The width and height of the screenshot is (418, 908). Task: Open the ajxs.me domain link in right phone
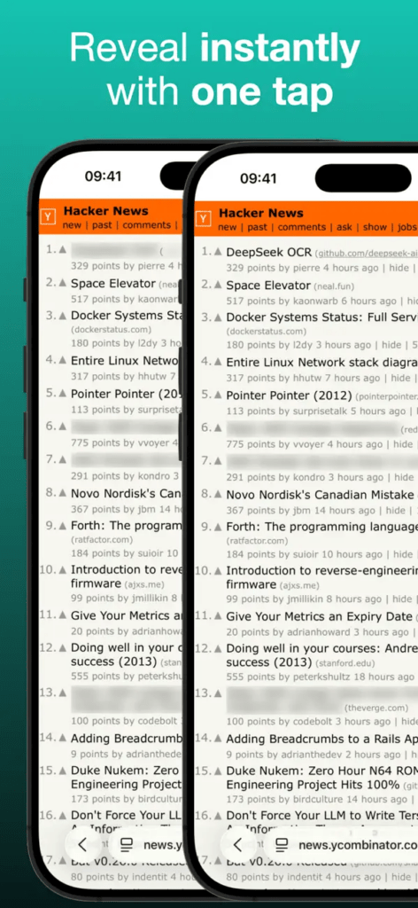(x=299, y=585)
